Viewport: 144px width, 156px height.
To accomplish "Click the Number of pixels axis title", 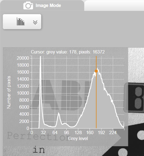I will 9,92.
